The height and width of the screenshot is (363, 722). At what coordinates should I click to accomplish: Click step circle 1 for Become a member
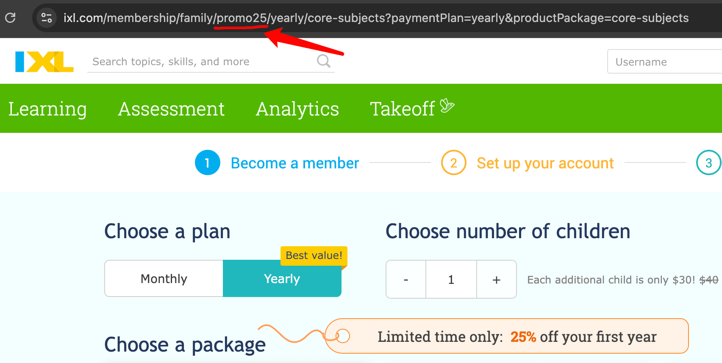[207, 162]
